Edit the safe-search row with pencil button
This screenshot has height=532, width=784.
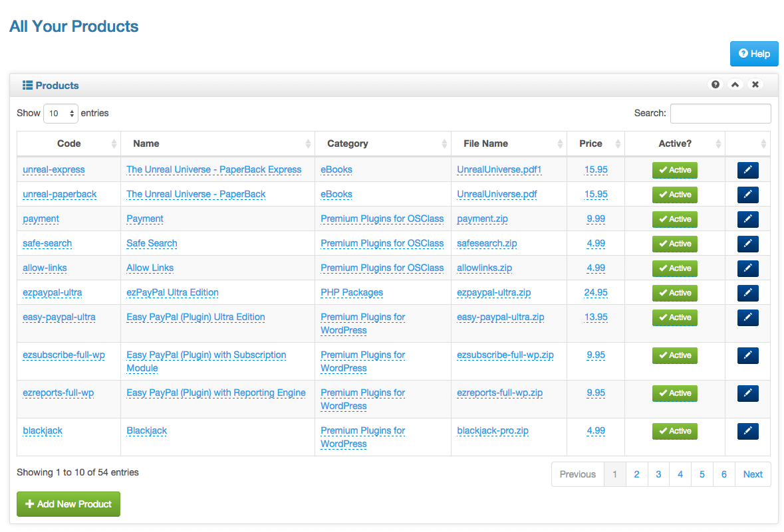point(747,243)
